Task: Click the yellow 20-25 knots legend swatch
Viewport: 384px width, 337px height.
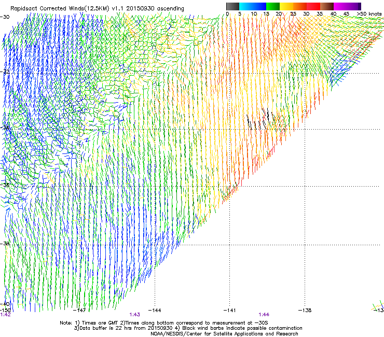Action: tap(286, 6)
